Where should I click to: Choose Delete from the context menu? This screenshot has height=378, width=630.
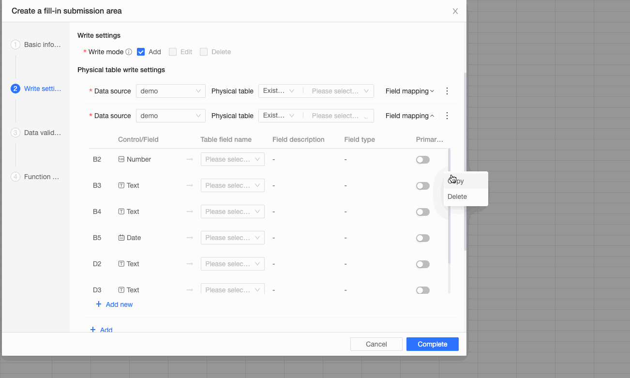tap(466, 197)
